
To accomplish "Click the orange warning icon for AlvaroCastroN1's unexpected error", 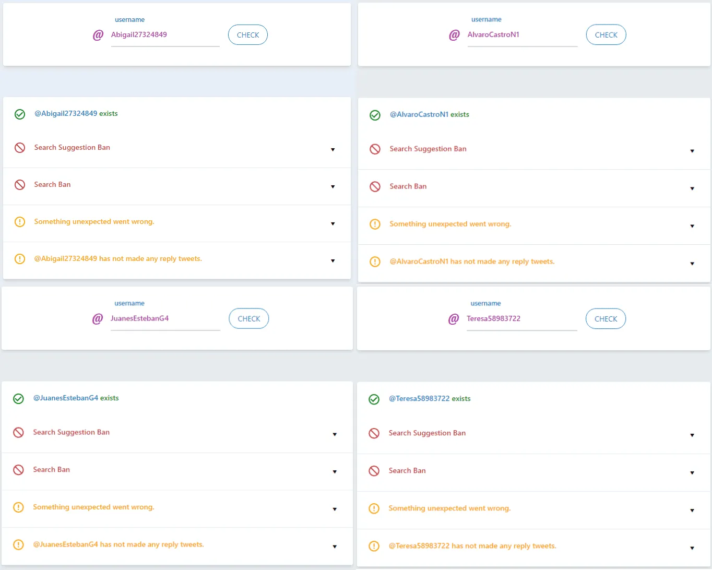I will 375,224.
